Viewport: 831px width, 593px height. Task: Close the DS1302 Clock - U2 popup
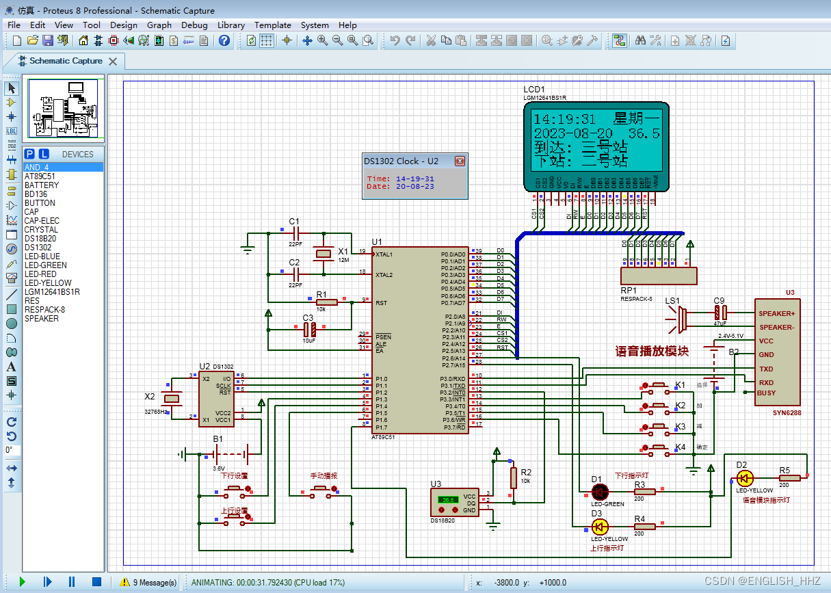460,161
